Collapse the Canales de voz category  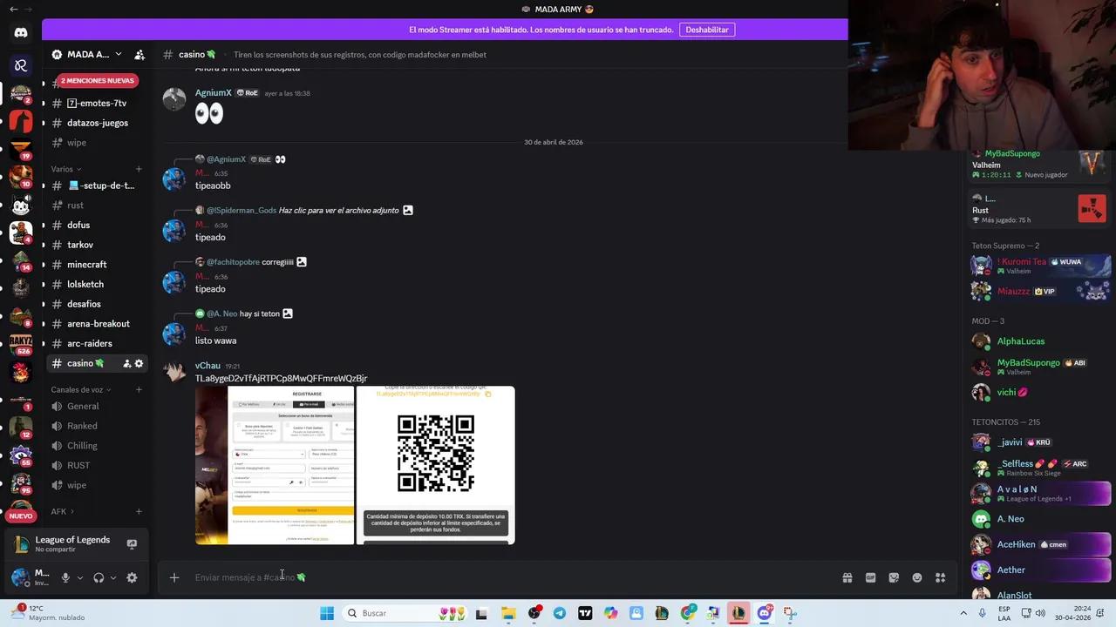[x=81, y=389]
